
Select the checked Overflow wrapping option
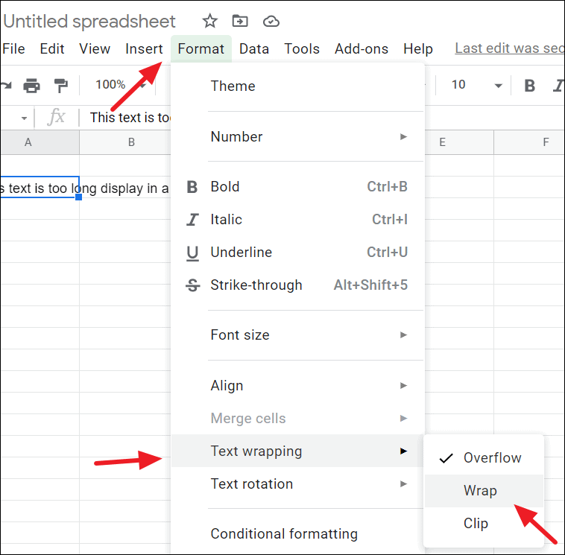pyautogui.click(x=484, y=457)
